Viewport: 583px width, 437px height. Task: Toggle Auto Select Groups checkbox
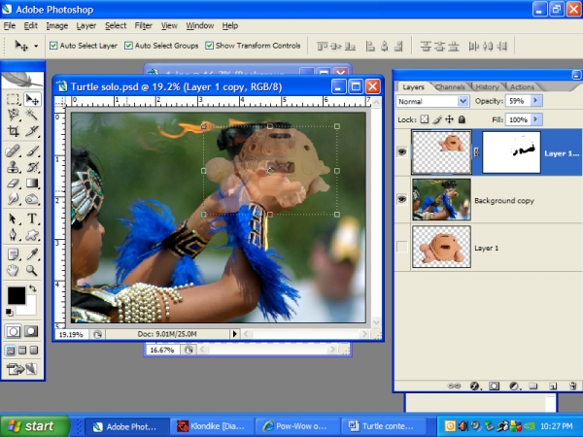128,46
